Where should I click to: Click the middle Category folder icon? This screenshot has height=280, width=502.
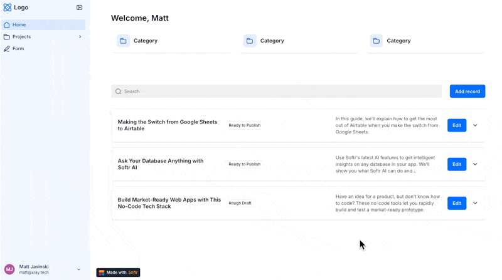pyautogui.click(x=250, y=41)
